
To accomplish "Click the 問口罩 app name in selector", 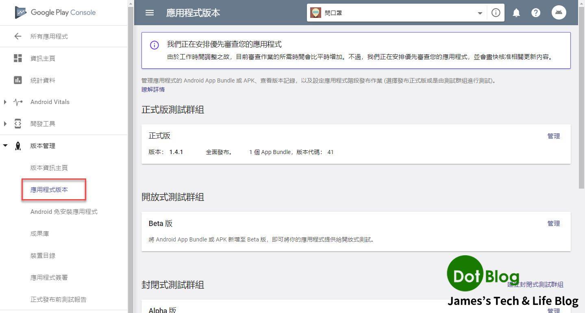I will 333,13.
